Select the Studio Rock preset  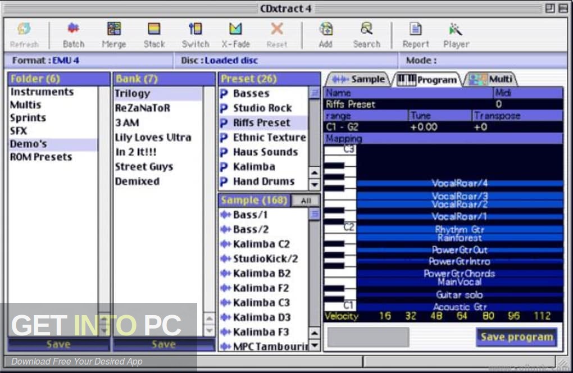(263, 108)
